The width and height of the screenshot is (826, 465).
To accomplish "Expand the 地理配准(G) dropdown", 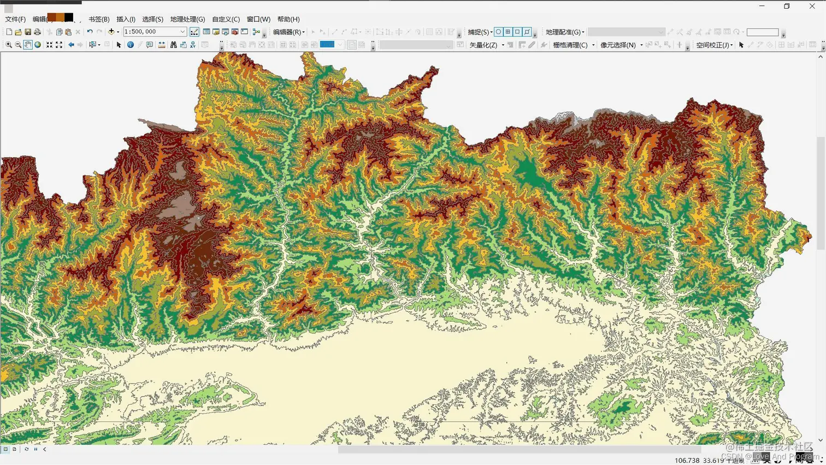I will (565, 32).
